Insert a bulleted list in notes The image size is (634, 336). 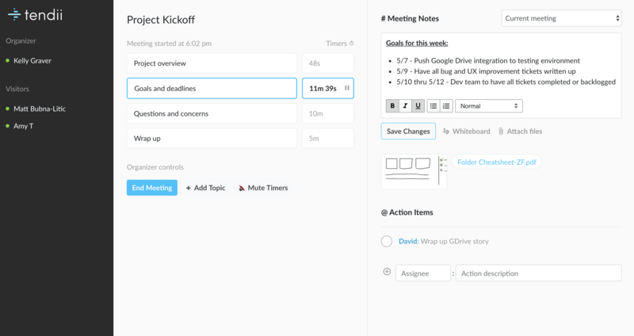click(x=433, y=106)
